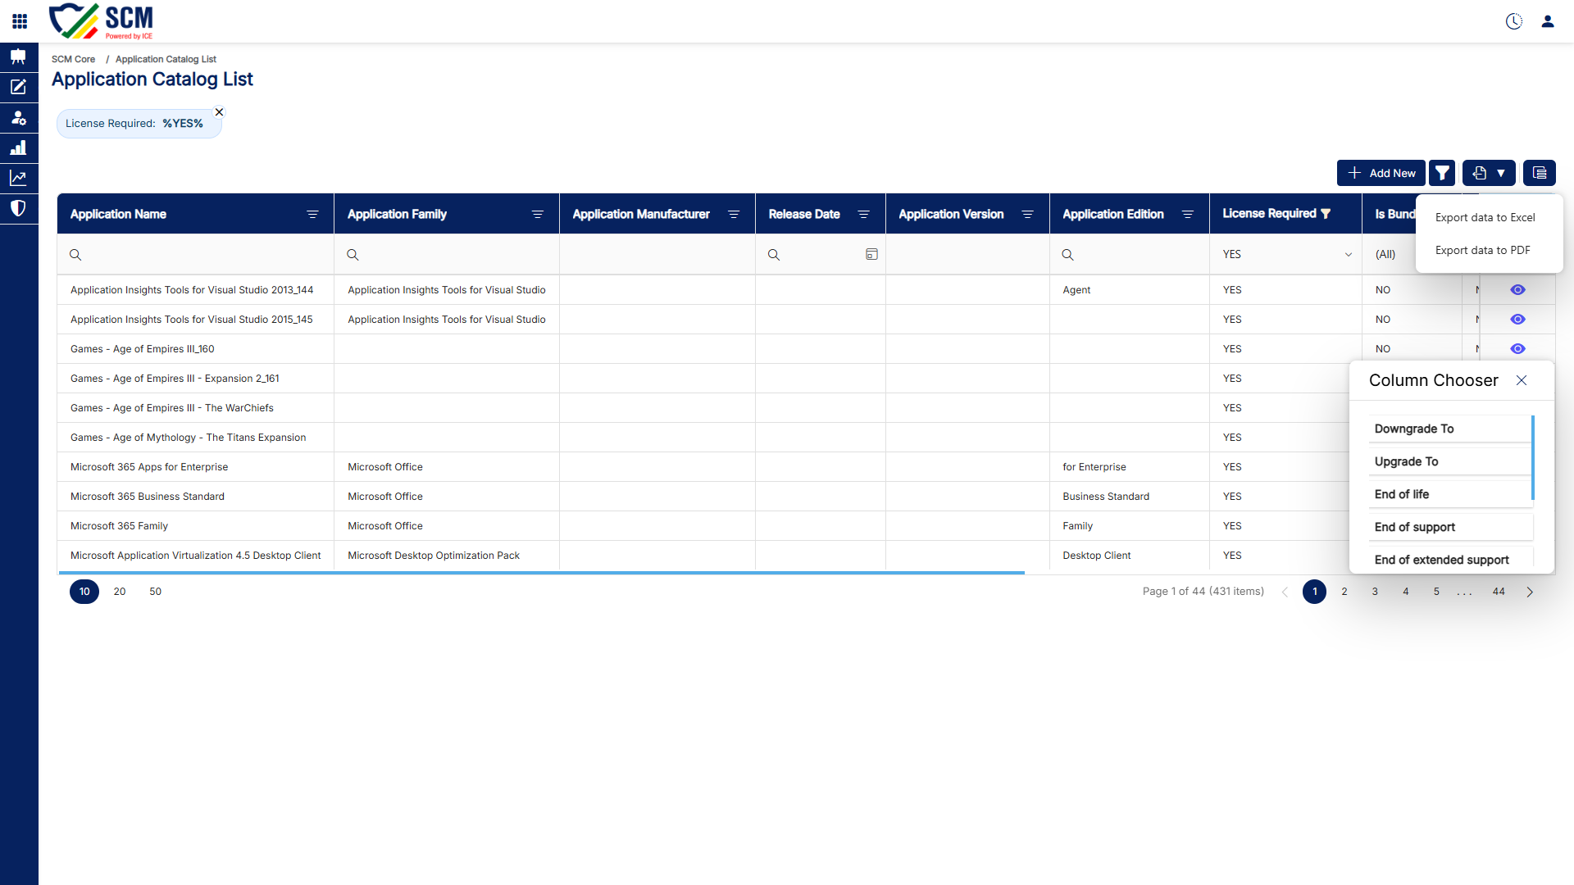Open the line chart sidebar icon

pos(19,178)
